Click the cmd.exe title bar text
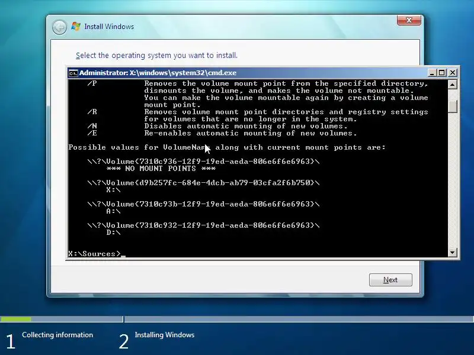This screenshot has width=474, height=355. (158, 73)
